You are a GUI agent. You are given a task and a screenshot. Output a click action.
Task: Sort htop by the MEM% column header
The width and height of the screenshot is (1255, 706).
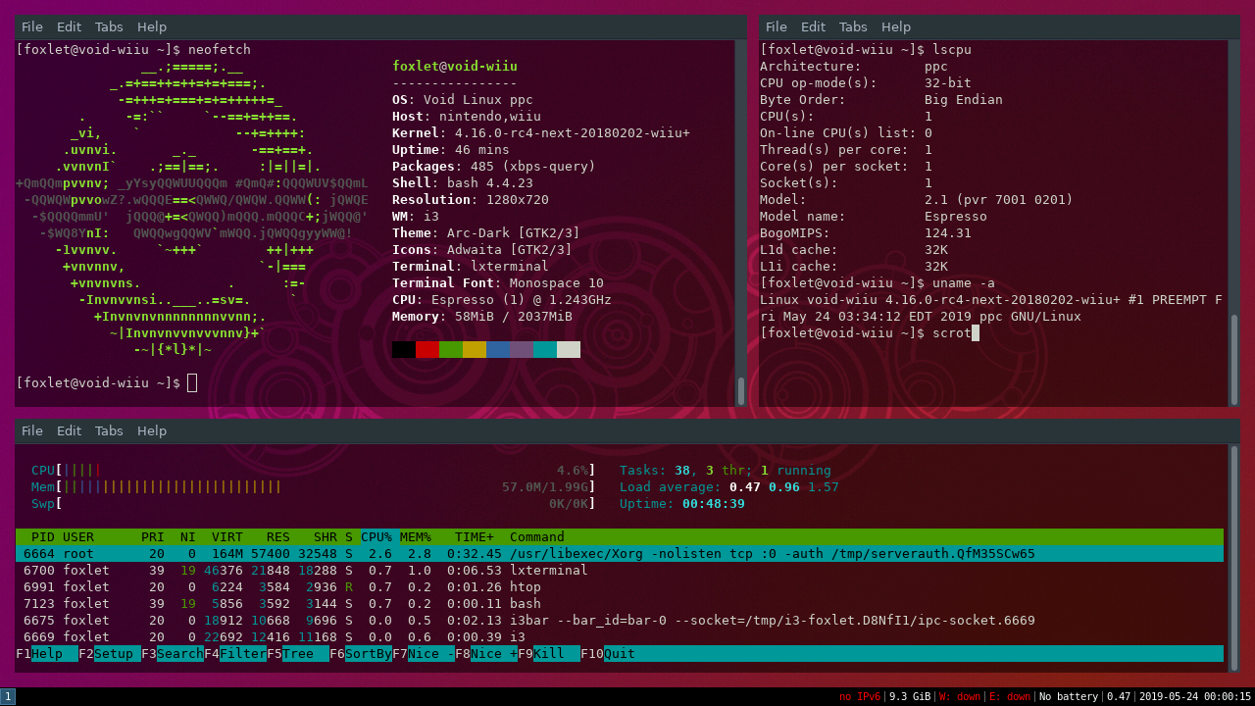click(x=416, y=537)
